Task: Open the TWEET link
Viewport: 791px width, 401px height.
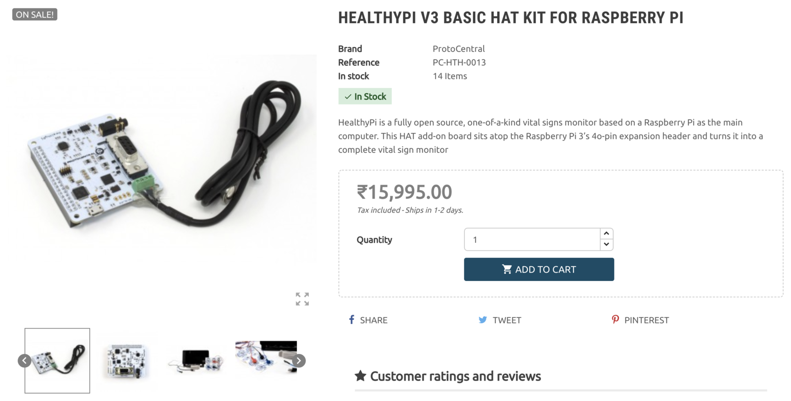Action: 507,320
